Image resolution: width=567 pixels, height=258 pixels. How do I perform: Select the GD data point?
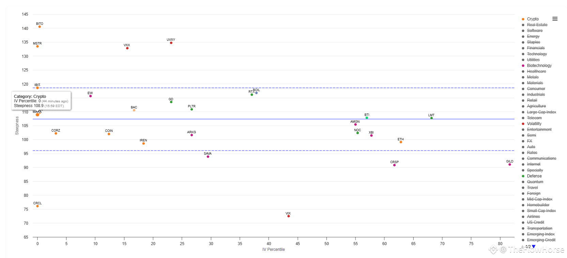pos(171,102)
